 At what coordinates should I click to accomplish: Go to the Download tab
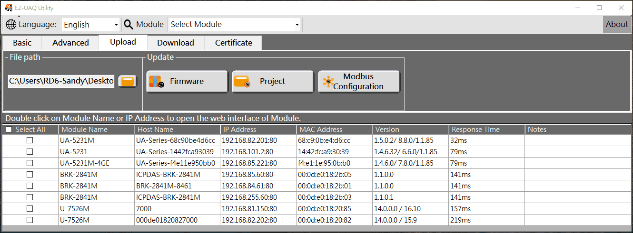tap(176, 43)
